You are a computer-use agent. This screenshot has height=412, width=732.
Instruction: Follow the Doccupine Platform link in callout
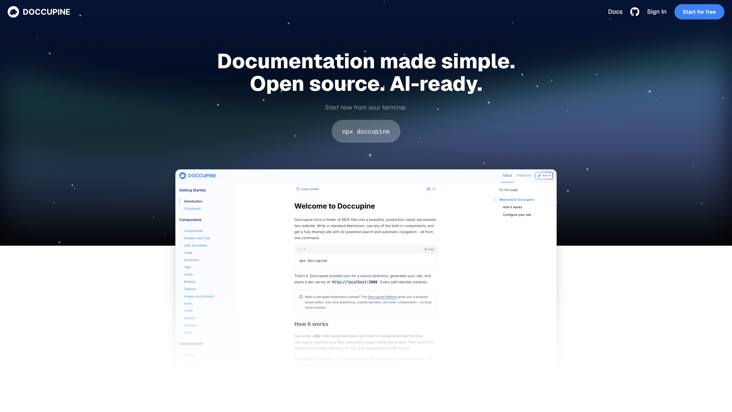click(382, 297)
